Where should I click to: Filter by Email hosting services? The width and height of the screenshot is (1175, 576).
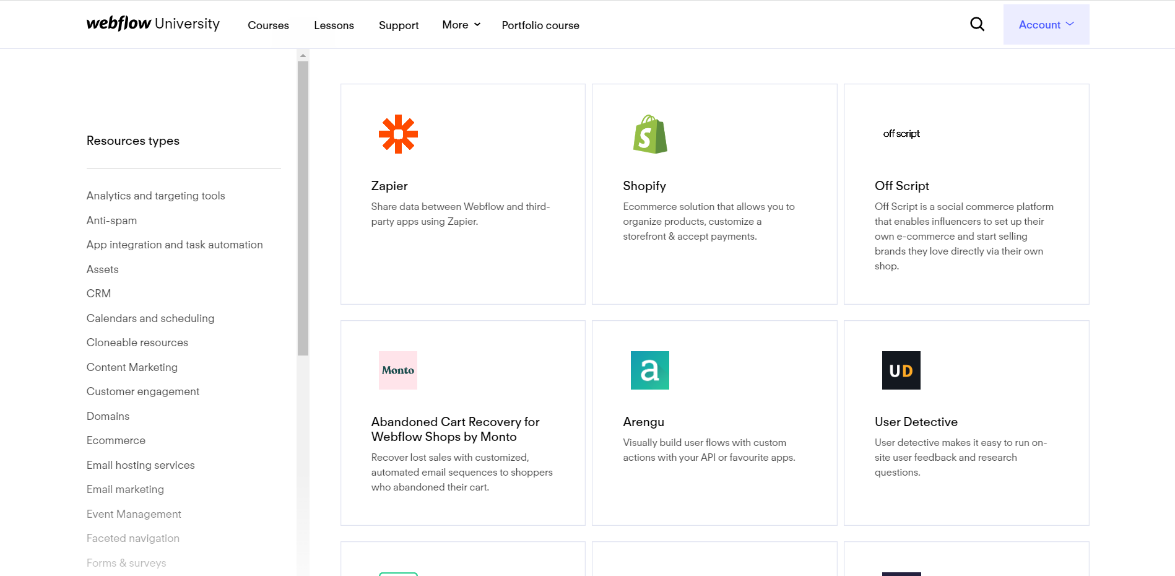141,465
